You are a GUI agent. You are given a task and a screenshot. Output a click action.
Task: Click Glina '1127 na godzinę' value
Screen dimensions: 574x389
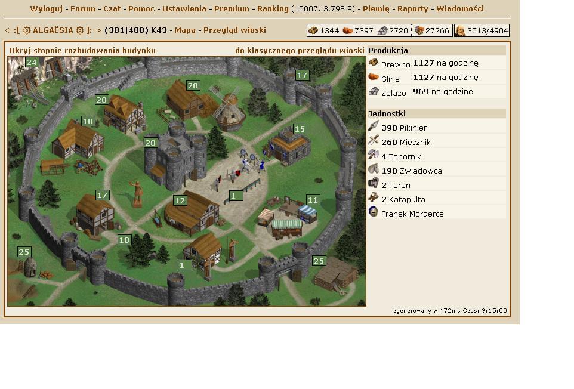tap(446, 77)
